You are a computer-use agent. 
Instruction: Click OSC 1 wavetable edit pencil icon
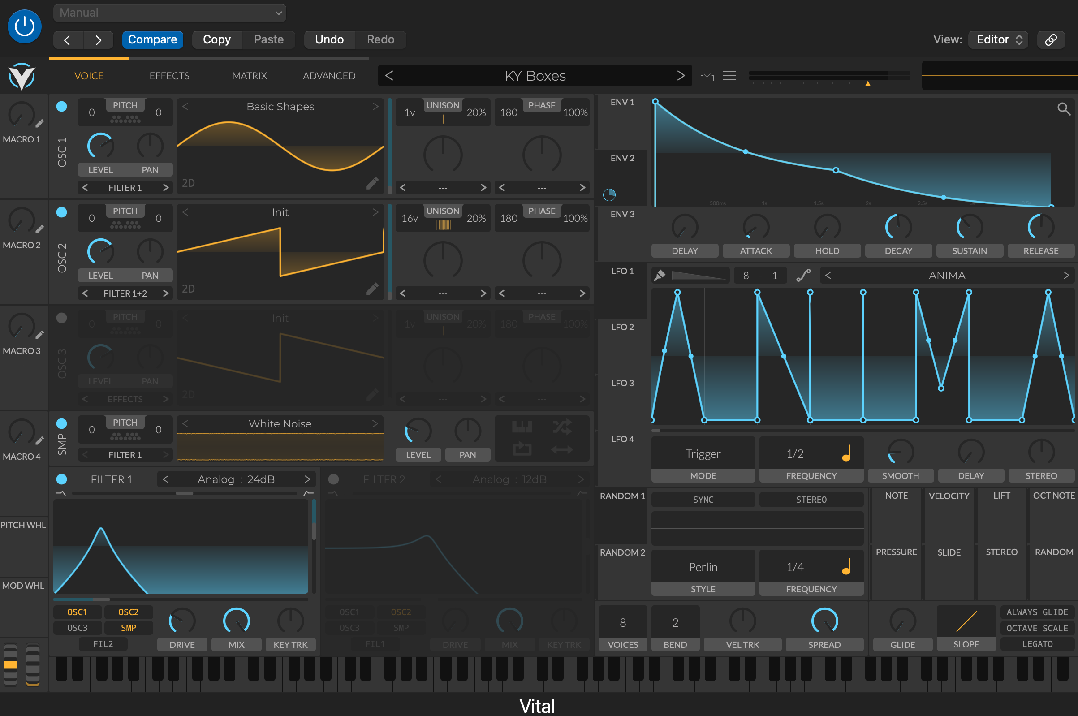tap(372, 183)
